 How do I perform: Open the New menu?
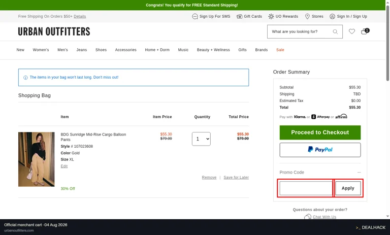coord(20,50)
